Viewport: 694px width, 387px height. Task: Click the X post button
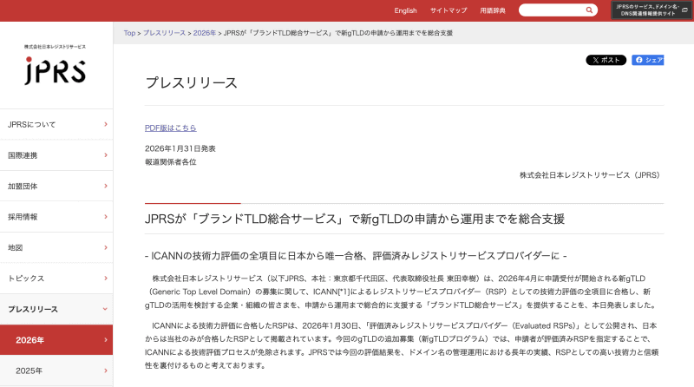(x=606, y=60)
